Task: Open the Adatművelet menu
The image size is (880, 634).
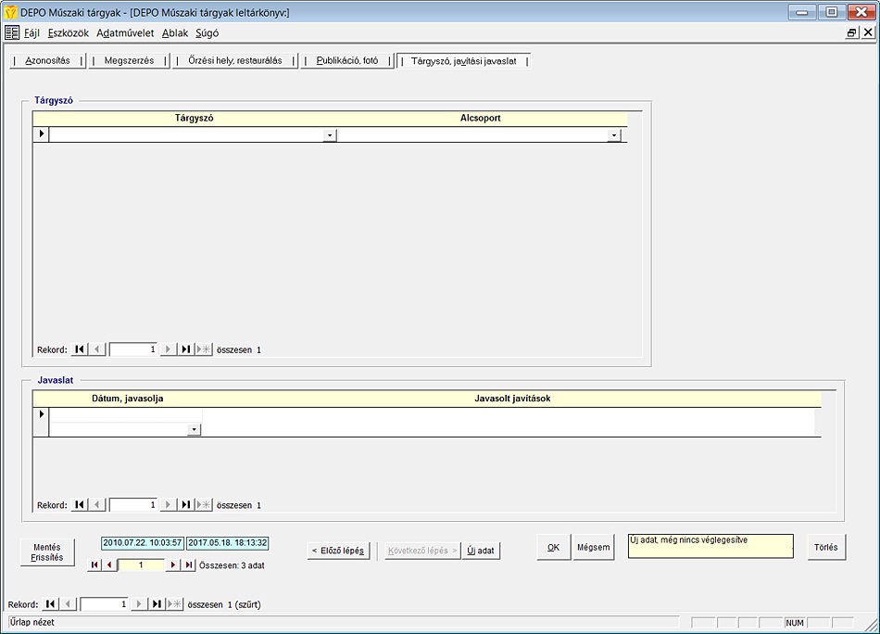Action: click(x=125, y=32)
